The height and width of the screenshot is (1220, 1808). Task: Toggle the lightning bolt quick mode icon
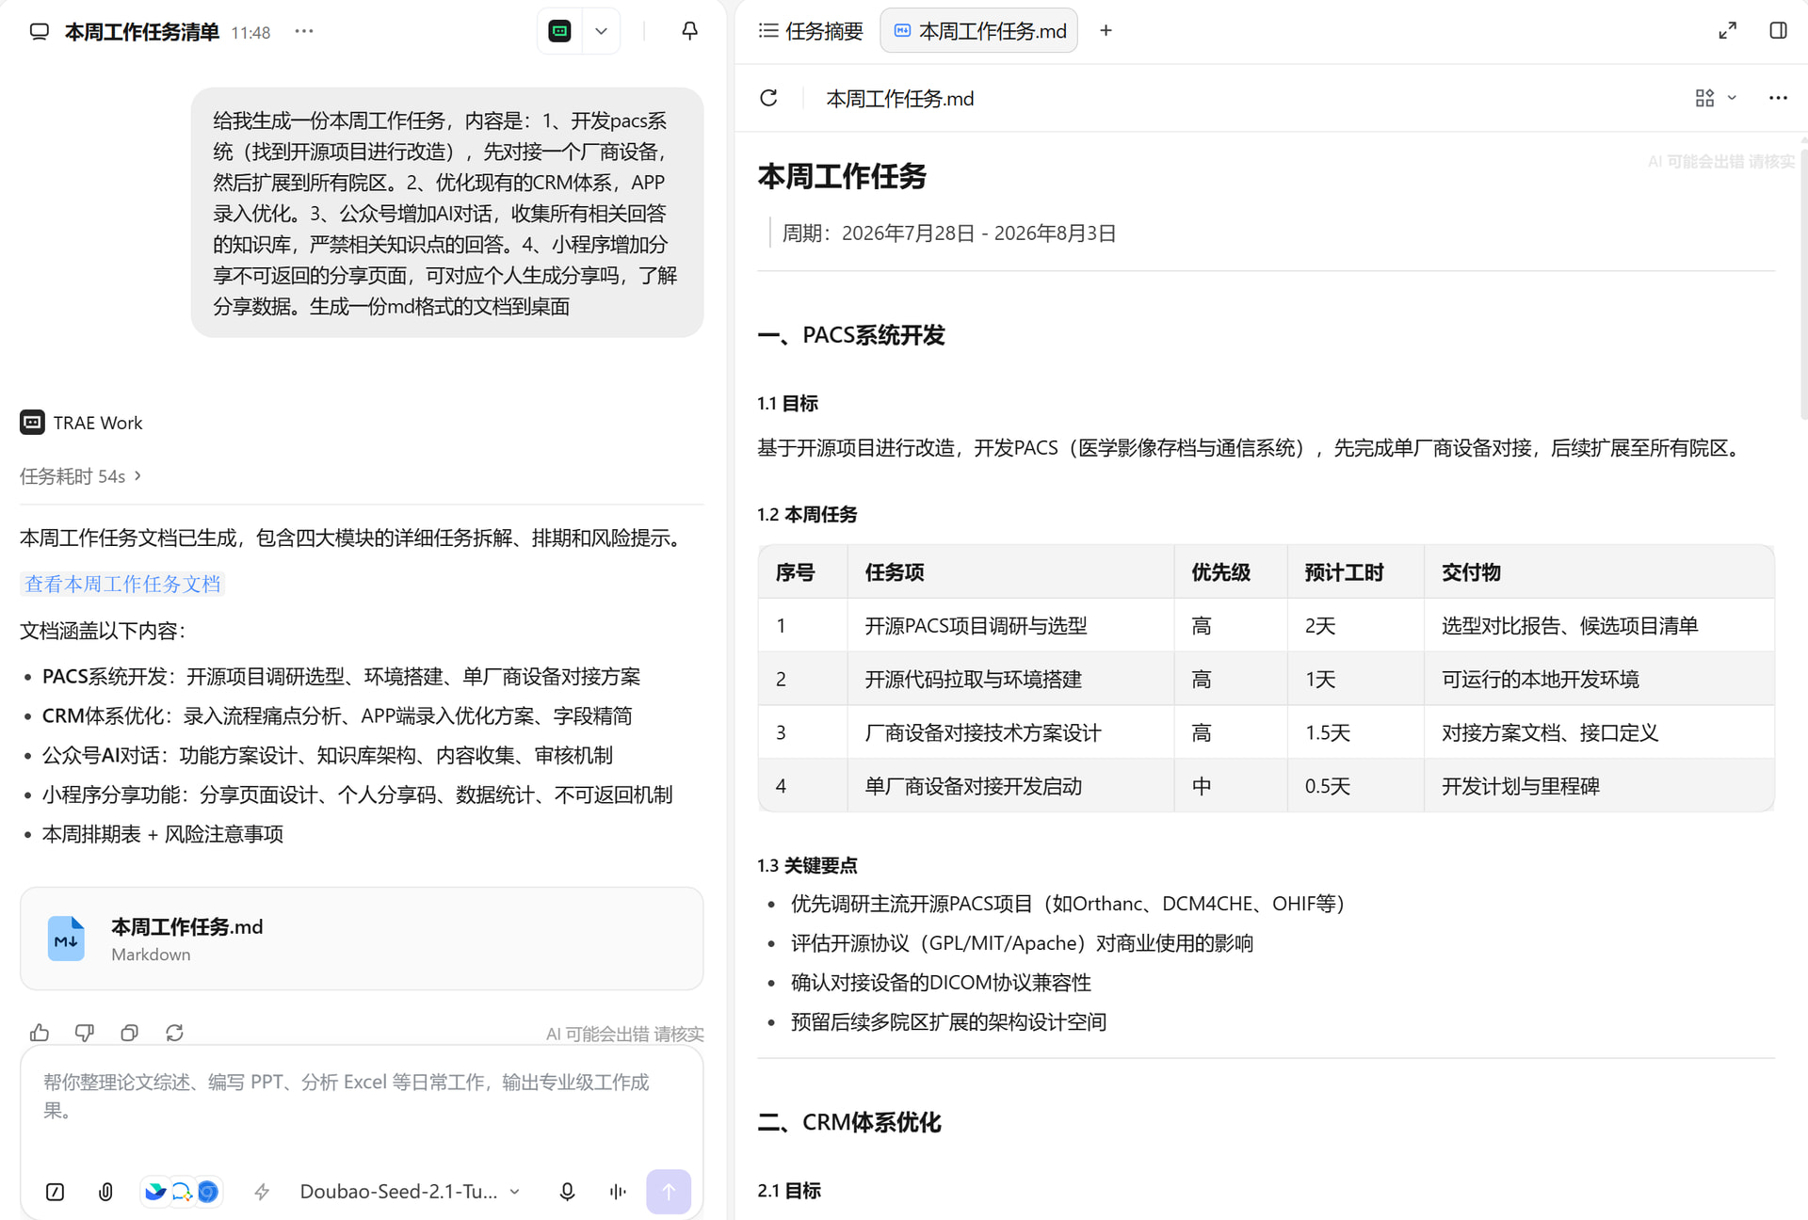click(x=262, y=1192)
